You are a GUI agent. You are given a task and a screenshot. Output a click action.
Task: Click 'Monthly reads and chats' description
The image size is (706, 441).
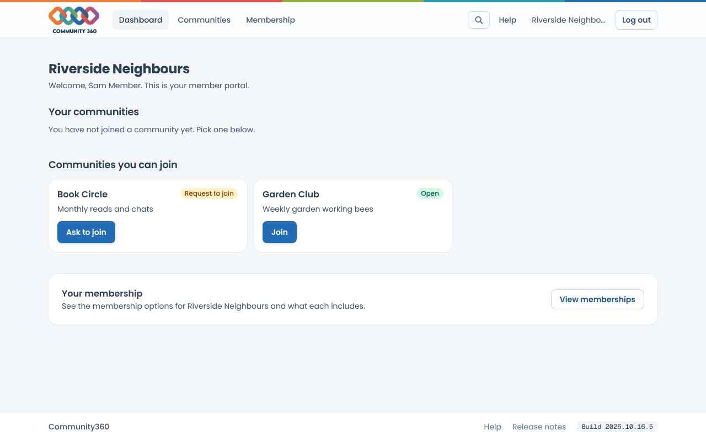tap(105, 209)
